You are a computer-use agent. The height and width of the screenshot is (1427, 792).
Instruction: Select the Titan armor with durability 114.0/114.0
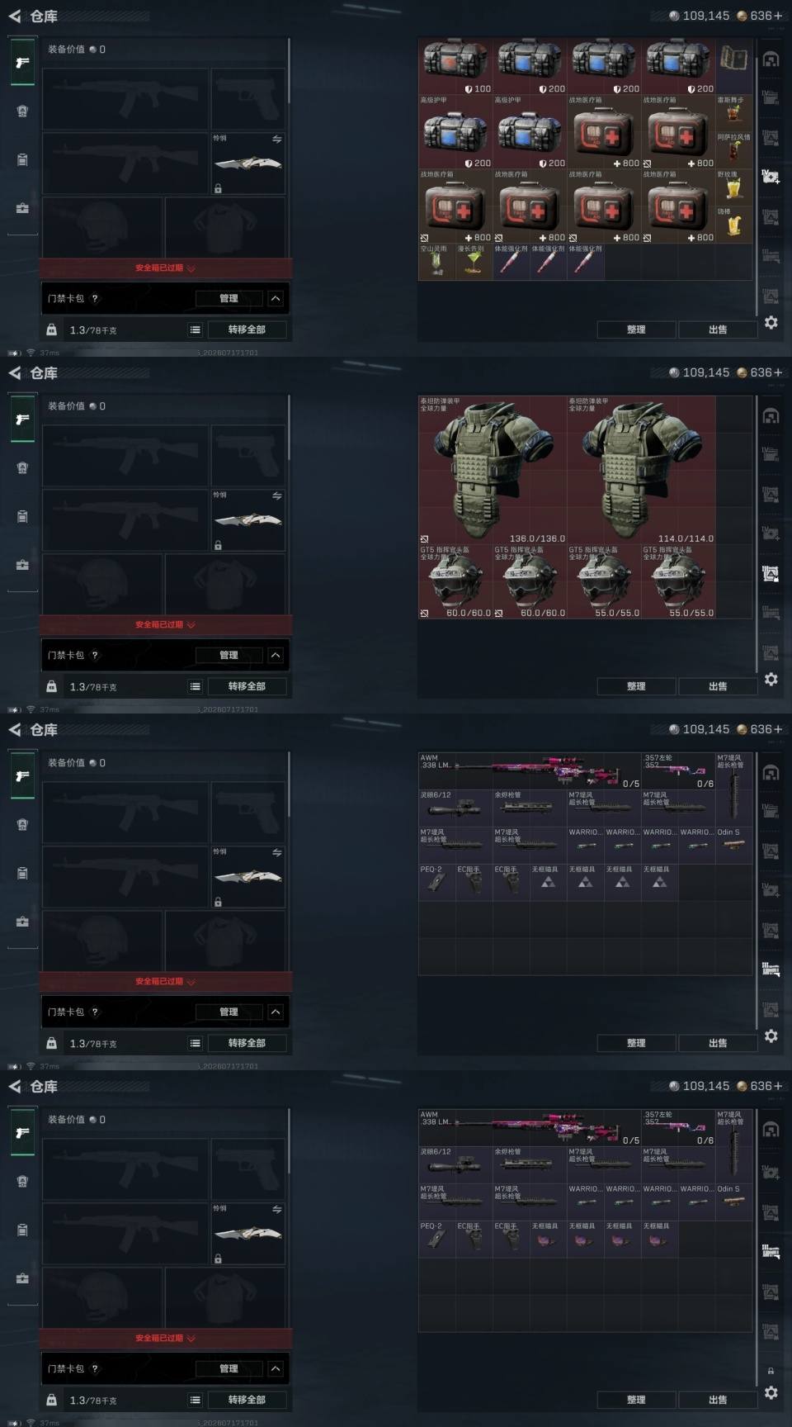click(641, 469)
